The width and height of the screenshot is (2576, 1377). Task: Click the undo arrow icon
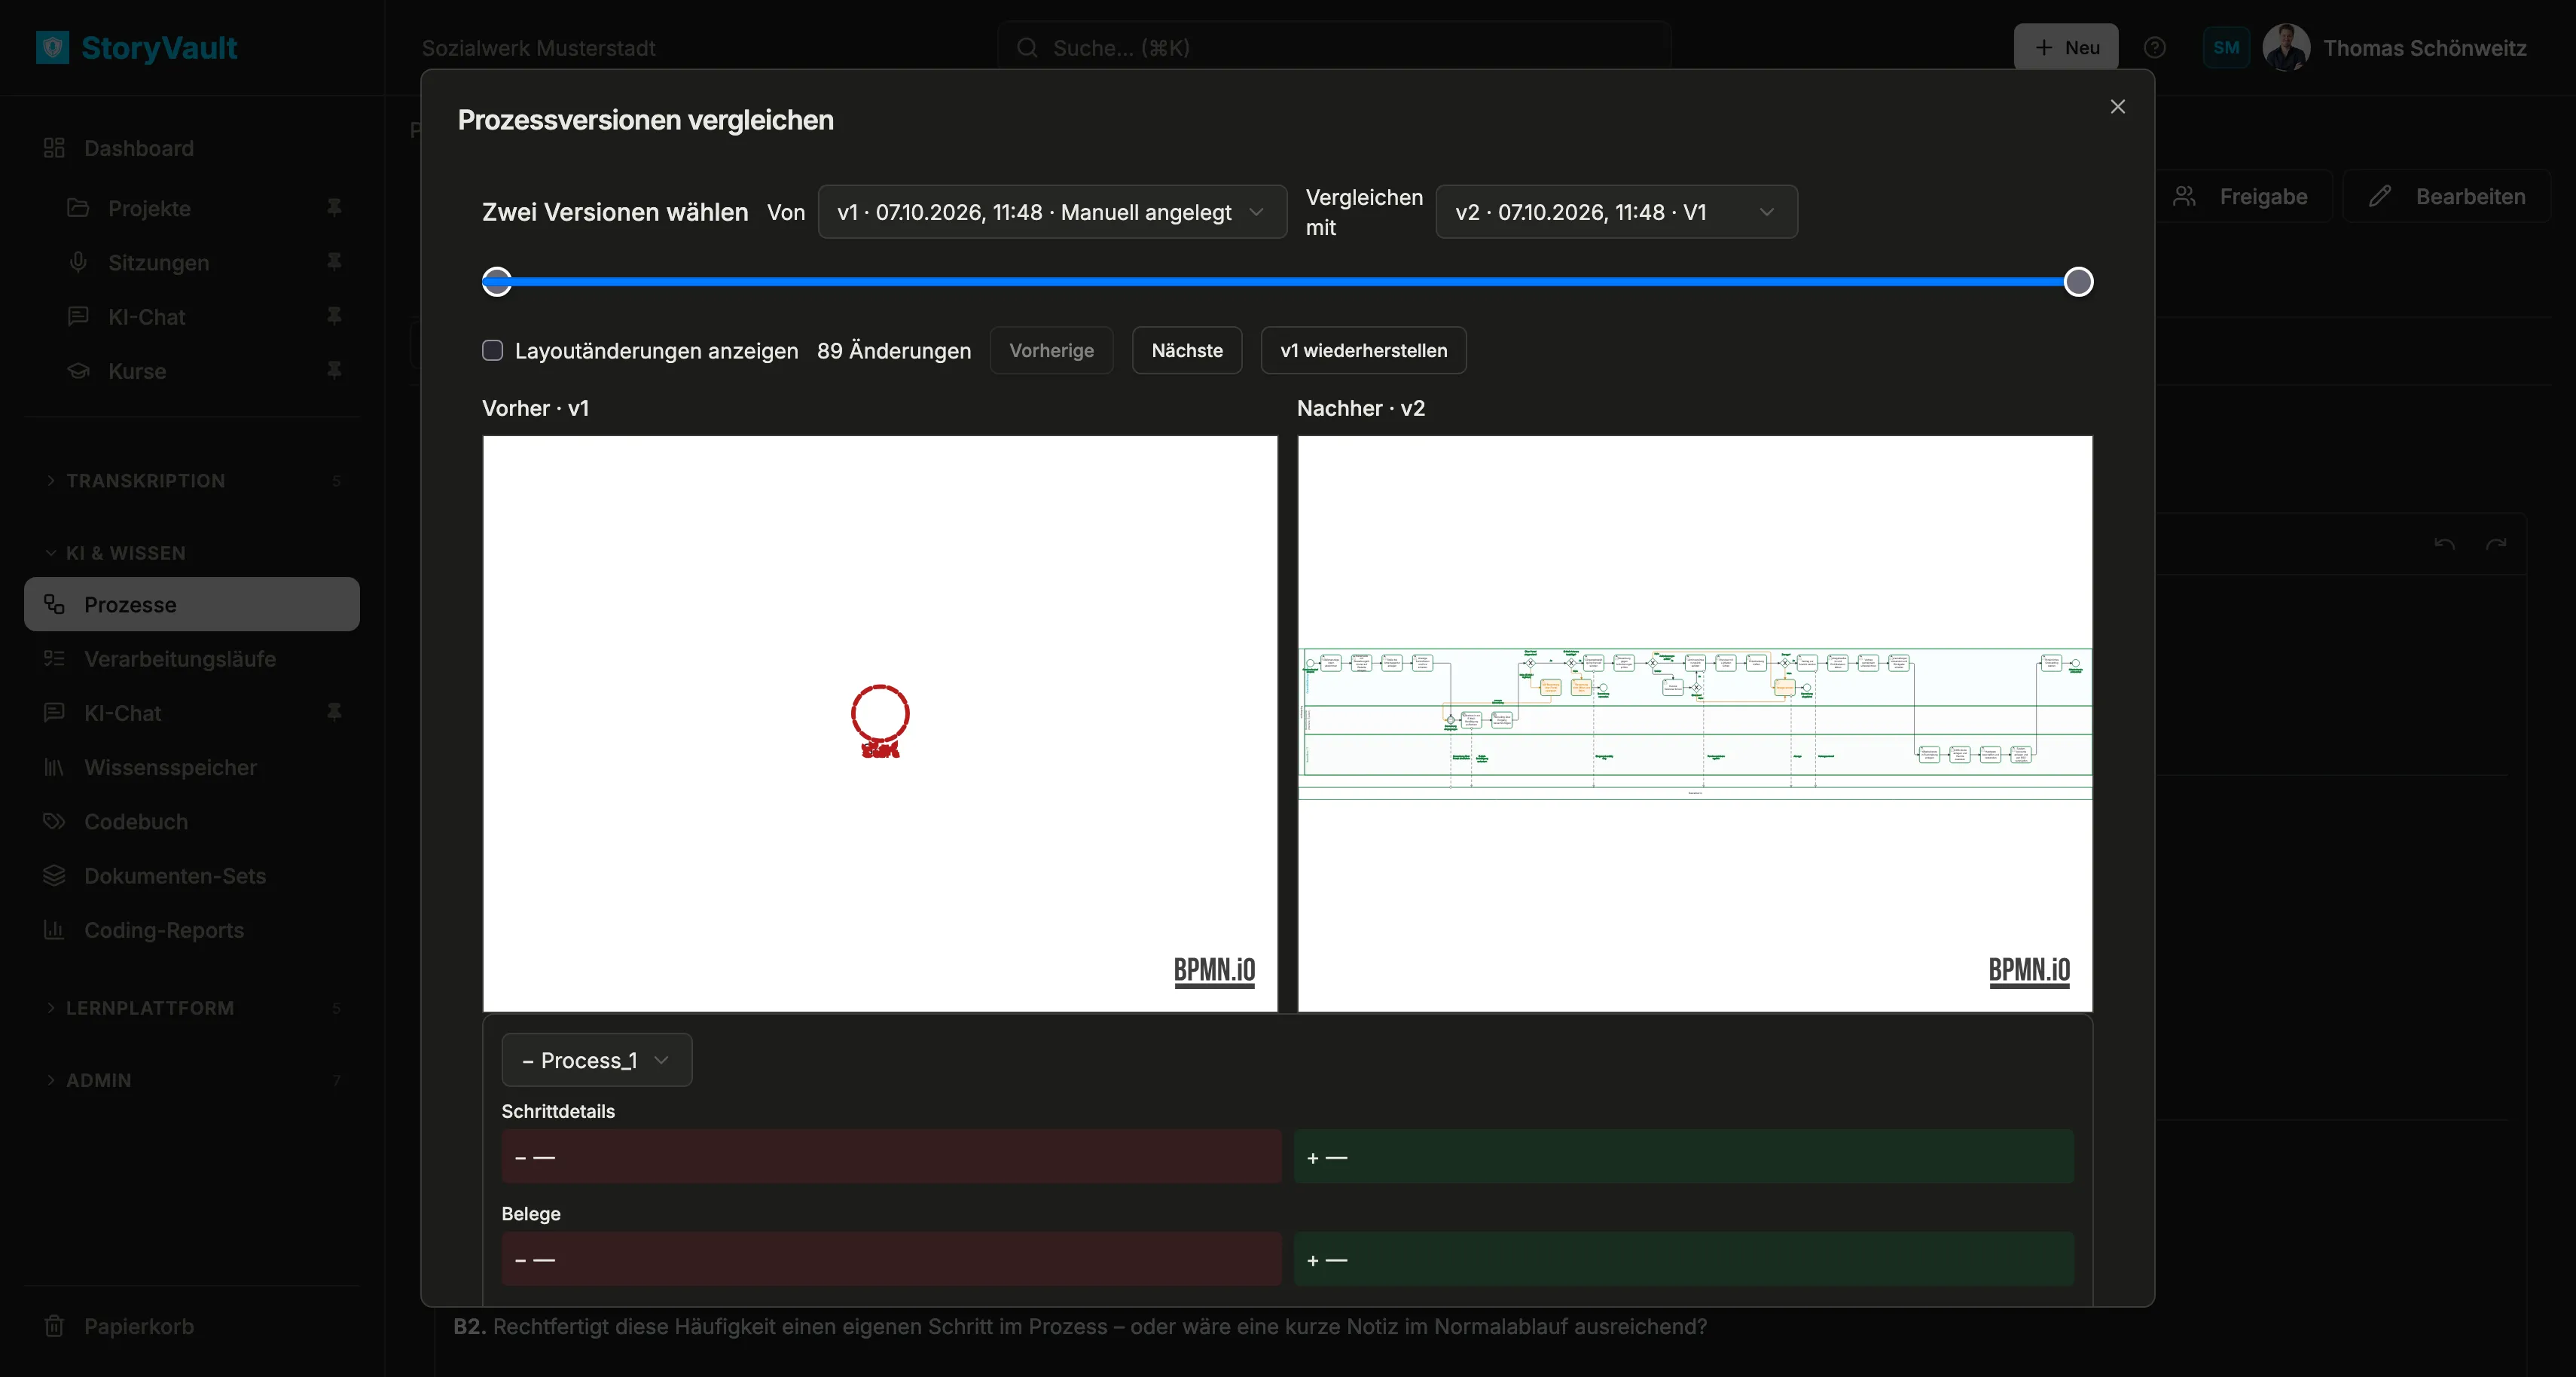(x=2445, y=544)
